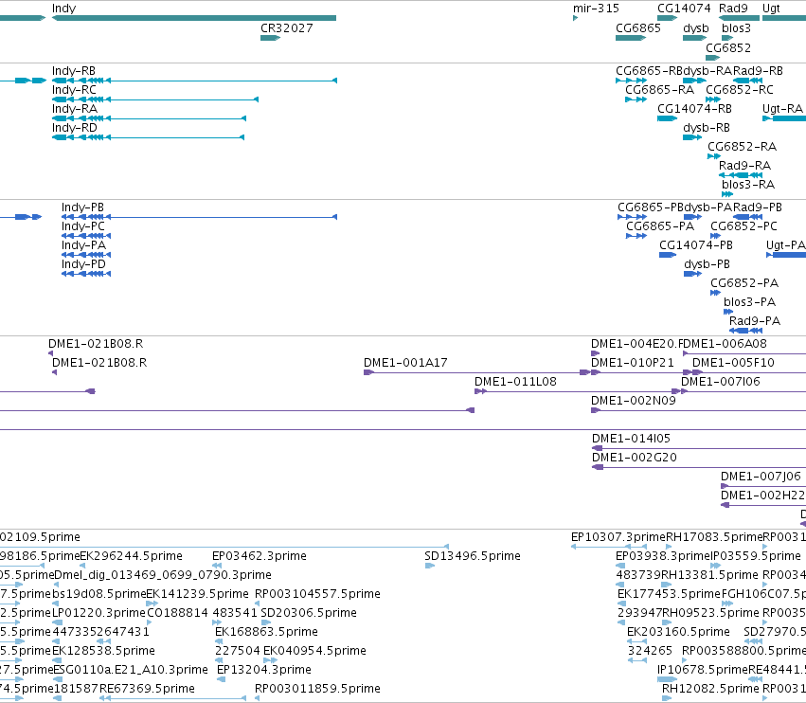Image resolution: width=806 pixels, height=703 pixels.
Task: Click the SD13496.5prime EST label
Action: pyautogui.click(x=473, y=556)
